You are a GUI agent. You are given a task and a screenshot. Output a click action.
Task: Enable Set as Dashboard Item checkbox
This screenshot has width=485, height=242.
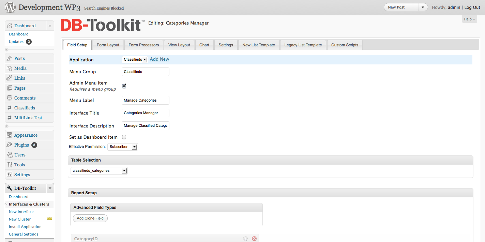click(124, 137)
